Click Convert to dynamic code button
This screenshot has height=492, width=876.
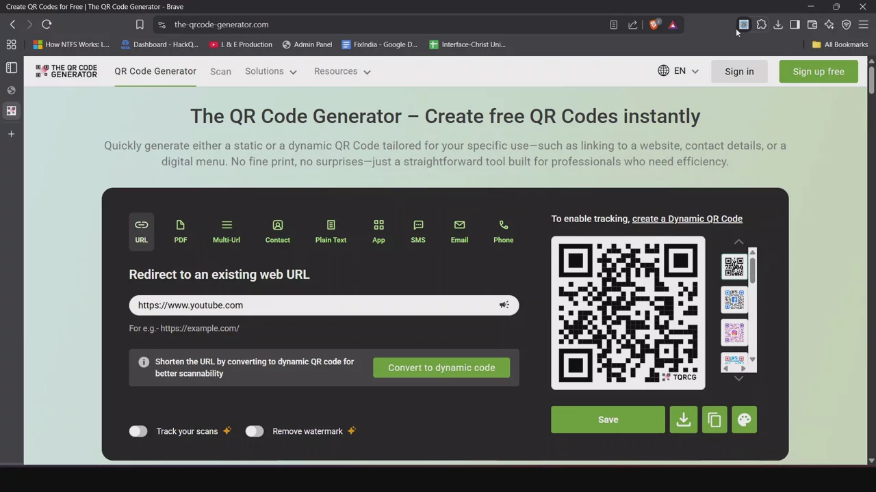[441, 368]
